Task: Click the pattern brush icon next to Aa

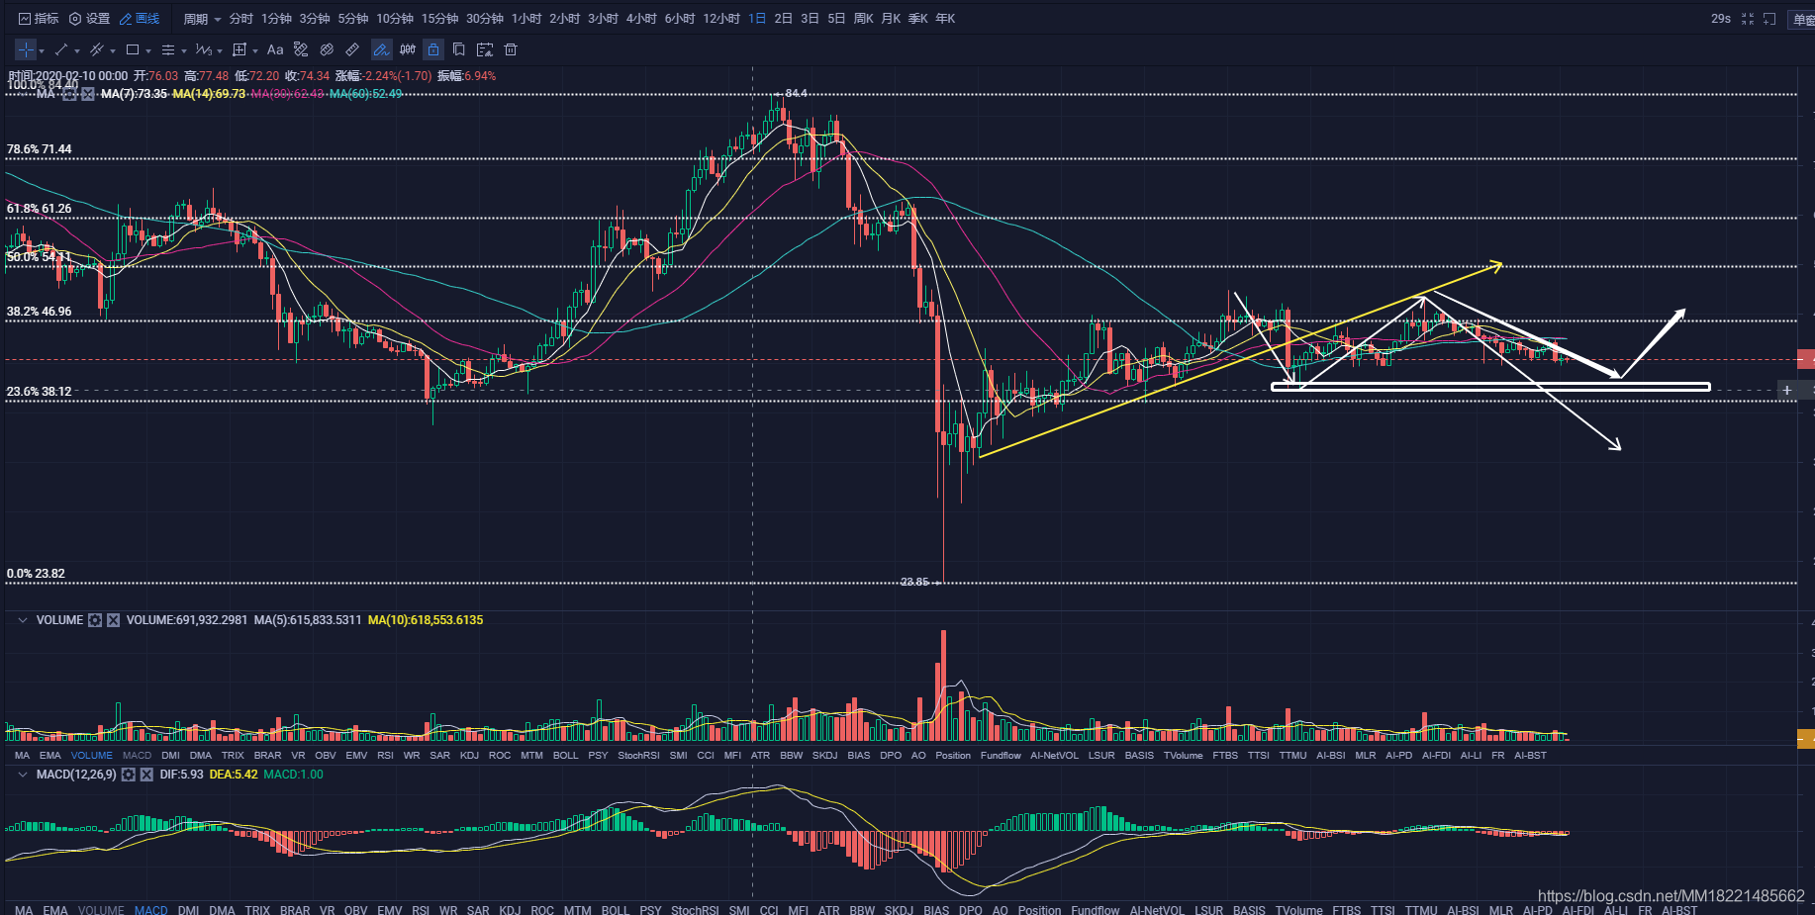Action: click(301, 49)
